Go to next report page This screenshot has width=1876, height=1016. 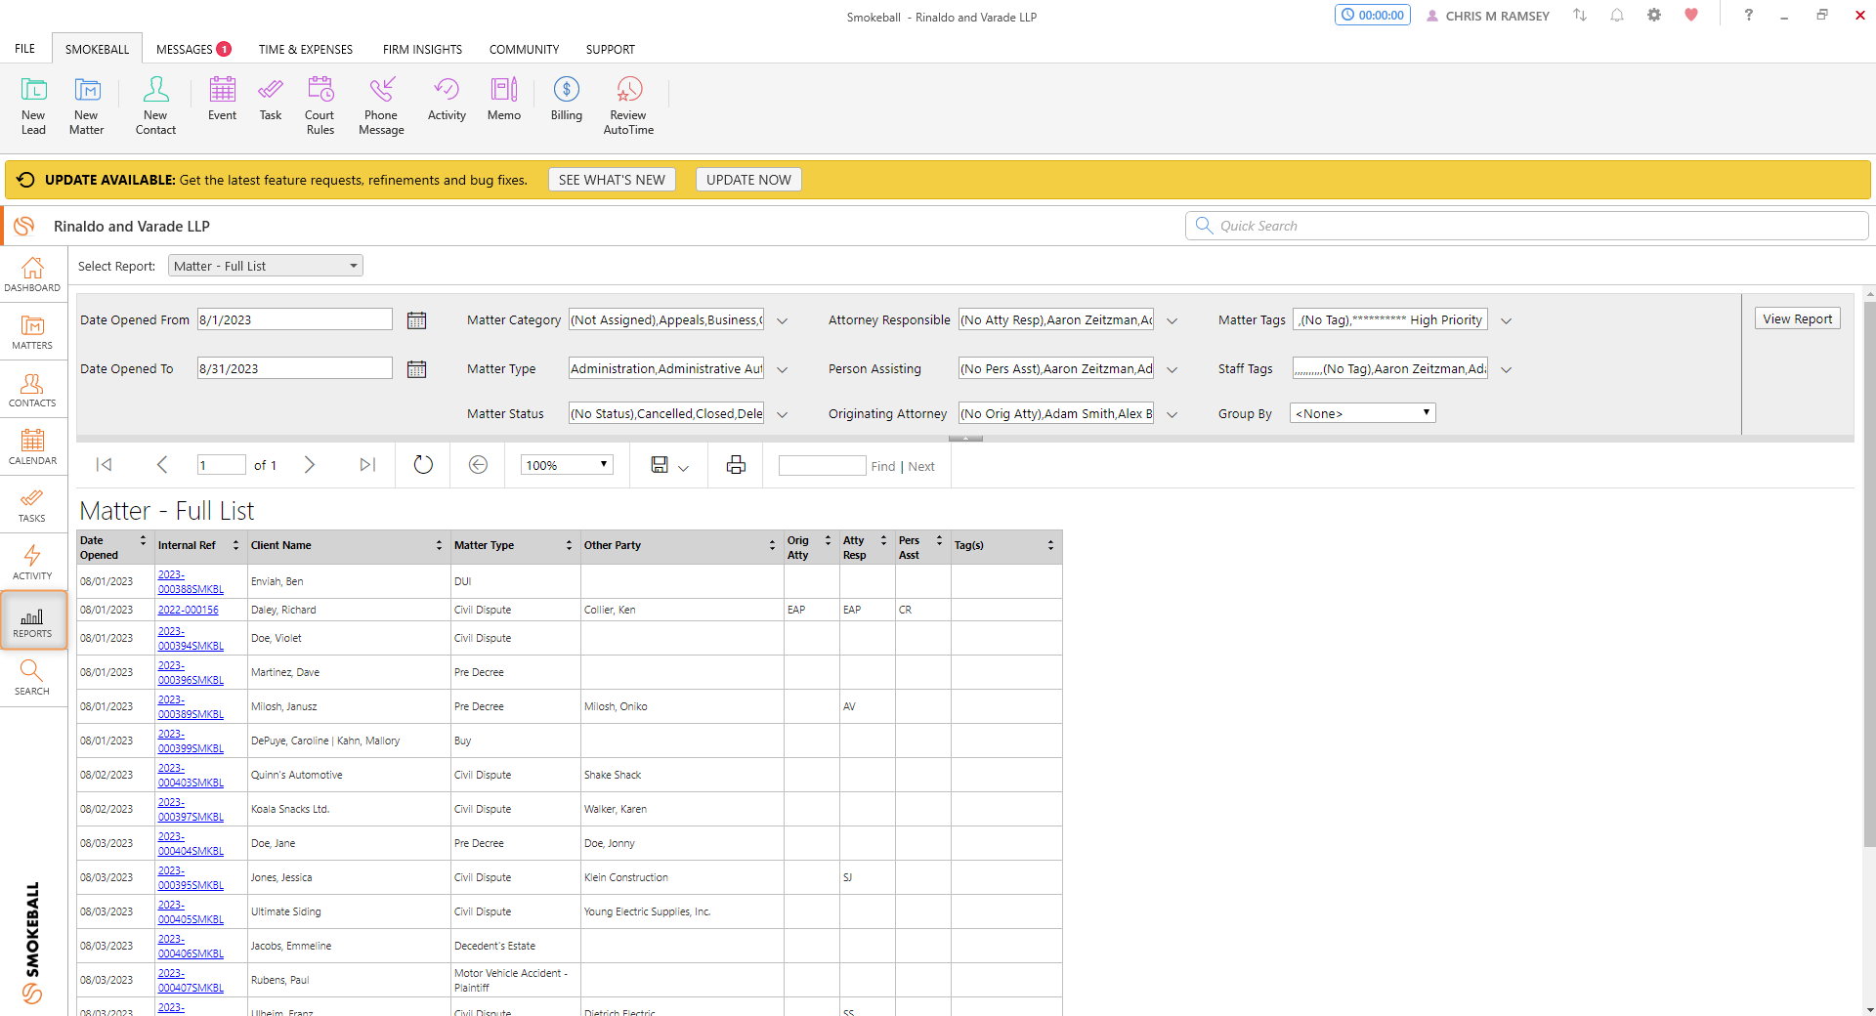[x=310, y=465]
